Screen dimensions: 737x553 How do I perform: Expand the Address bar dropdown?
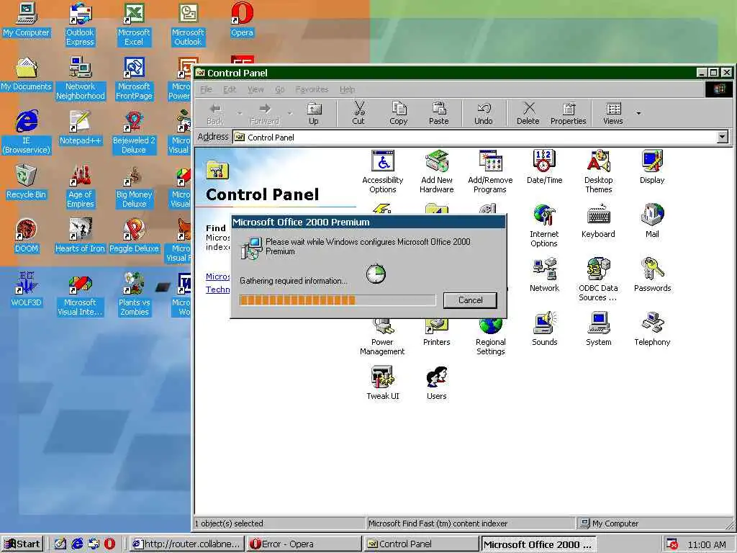point(723,138)
